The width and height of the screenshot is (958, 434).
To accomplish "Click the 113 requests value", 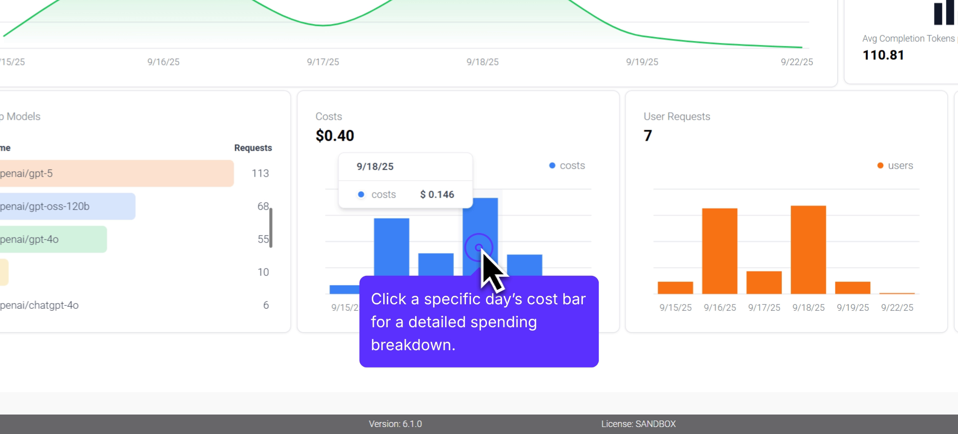I will point(260,173).
